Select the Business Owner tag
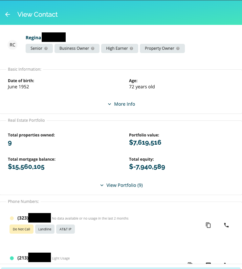This screenshot has width=242, height=269. click(x=77, y=48)
